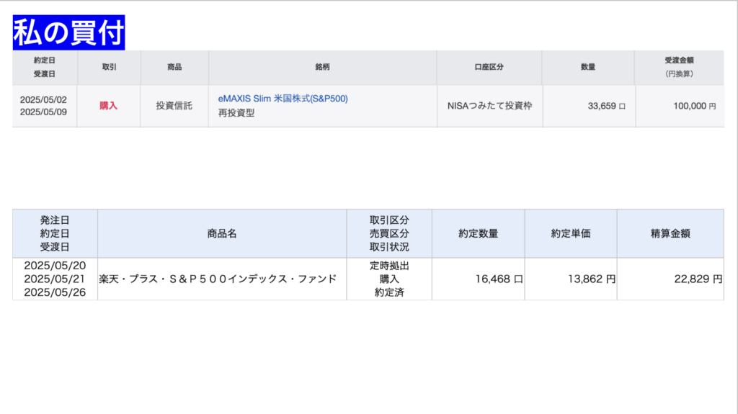738x414 pixels.
Task: Click the 約定数量 column header
Action: coord(479,233)
